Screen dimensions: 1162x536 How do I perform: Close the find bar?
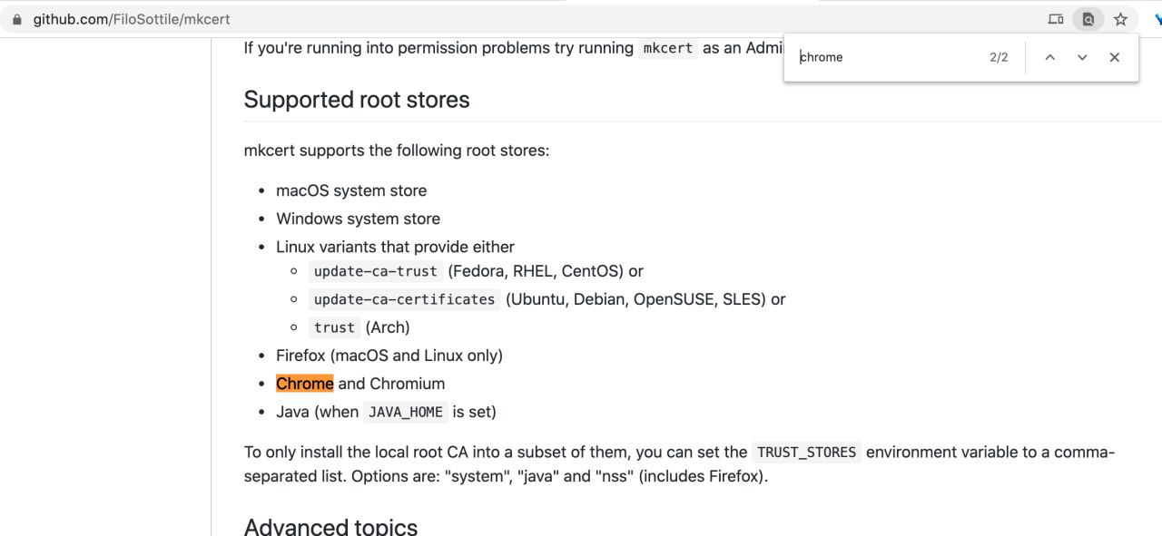[1115, 57]
